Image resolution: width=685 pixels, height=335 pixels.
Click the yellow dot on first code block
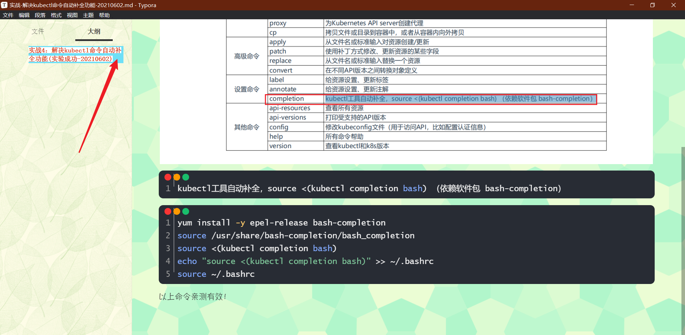click(x=177, y=177)
